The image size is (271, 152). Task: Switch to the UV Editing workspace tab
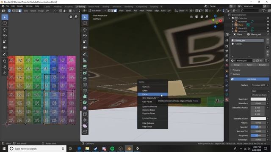80,7
